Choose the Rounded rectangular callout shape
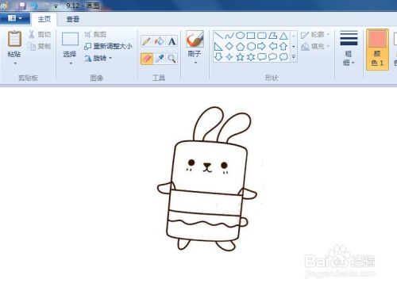 click(262, 57)
